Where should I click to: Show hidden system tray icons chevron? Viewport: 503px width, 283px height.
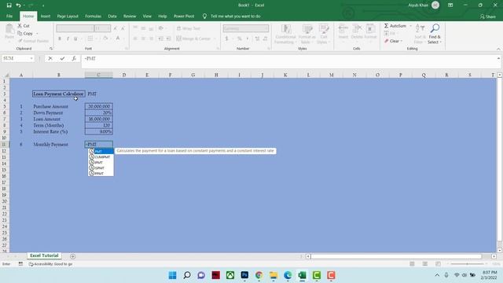pyautogui.click(x=437, y=275)
